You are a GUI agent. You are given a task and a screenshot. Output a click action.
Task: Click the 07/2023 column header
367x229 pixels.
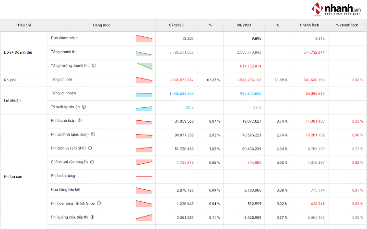pos(176,25)
